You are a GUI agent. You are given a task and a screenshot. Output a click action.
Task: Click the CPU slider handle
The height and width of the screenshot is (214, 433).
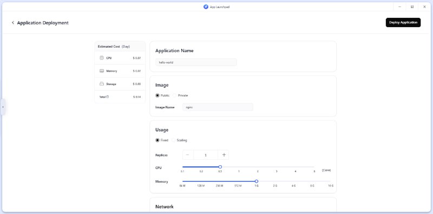click(x=220, y=167)
